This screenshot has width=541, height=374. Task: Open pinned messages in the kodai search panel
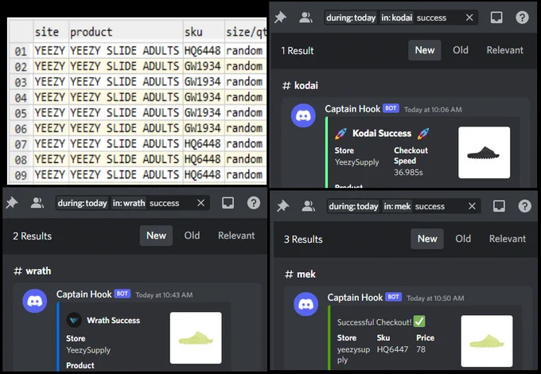[x=280, y=18]
